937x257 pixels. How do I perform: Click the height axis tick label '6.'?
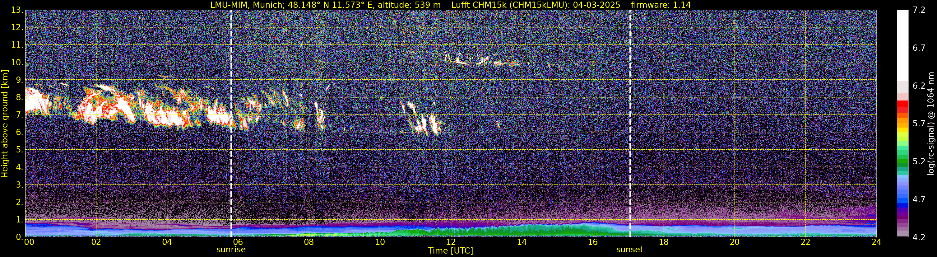point(19,132)
